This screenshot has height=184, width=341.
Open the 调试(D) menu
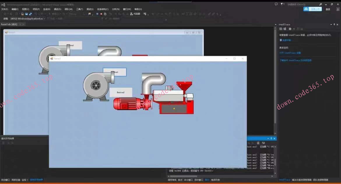pyautogui.click(x=57, y=9)
